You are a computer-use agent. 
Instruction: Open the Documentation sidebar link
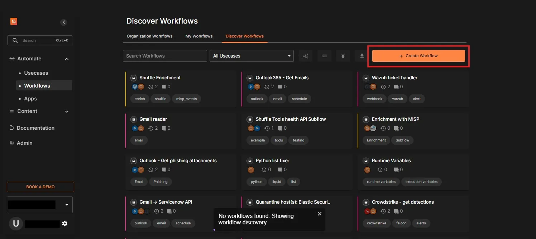click(x=35, y=128)
